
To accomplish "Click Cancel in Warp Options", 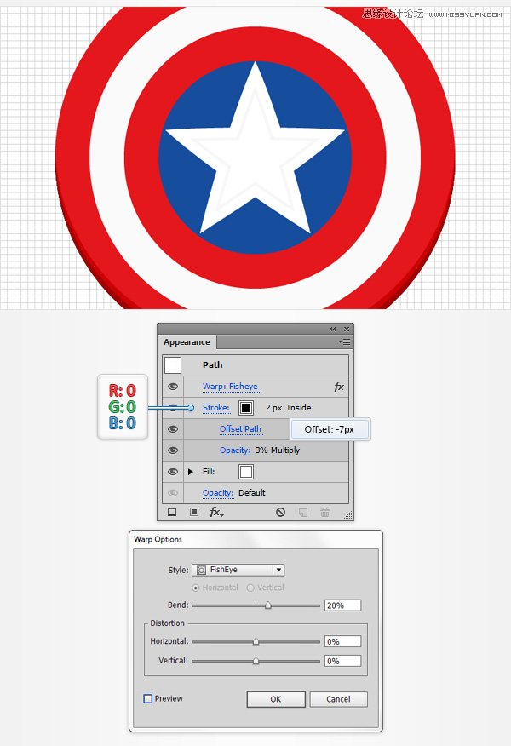I will (x=338, y=699).
